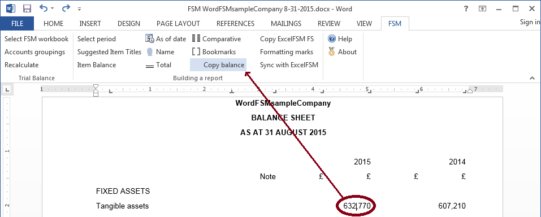Switch to the VIEW tab

365,24
